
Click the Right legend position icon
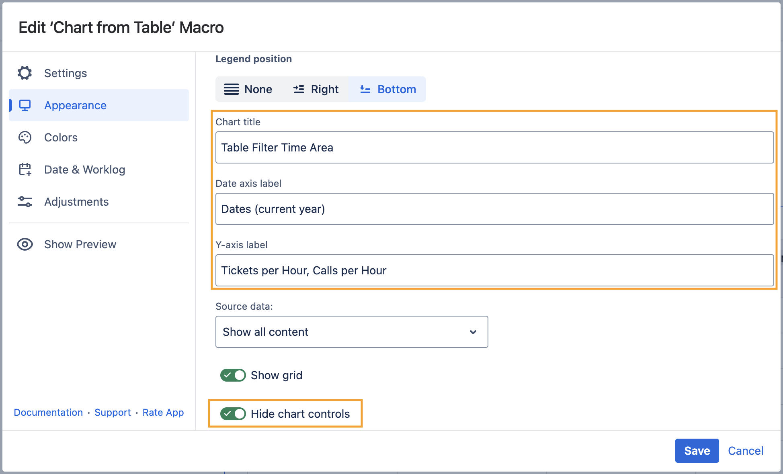click(x=299, y=89)
